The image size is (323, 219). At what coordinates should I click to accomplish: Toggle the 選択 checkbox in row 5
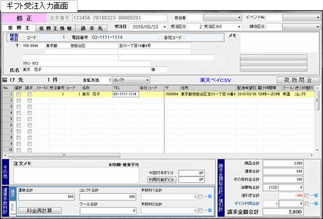19,119
